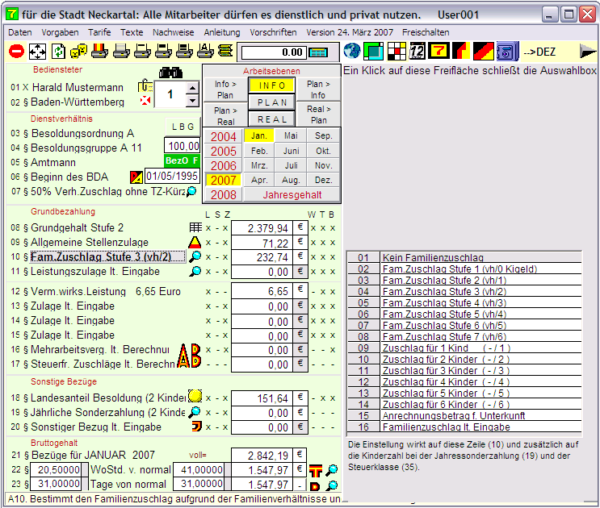Select month Dez.

[323, 180]
